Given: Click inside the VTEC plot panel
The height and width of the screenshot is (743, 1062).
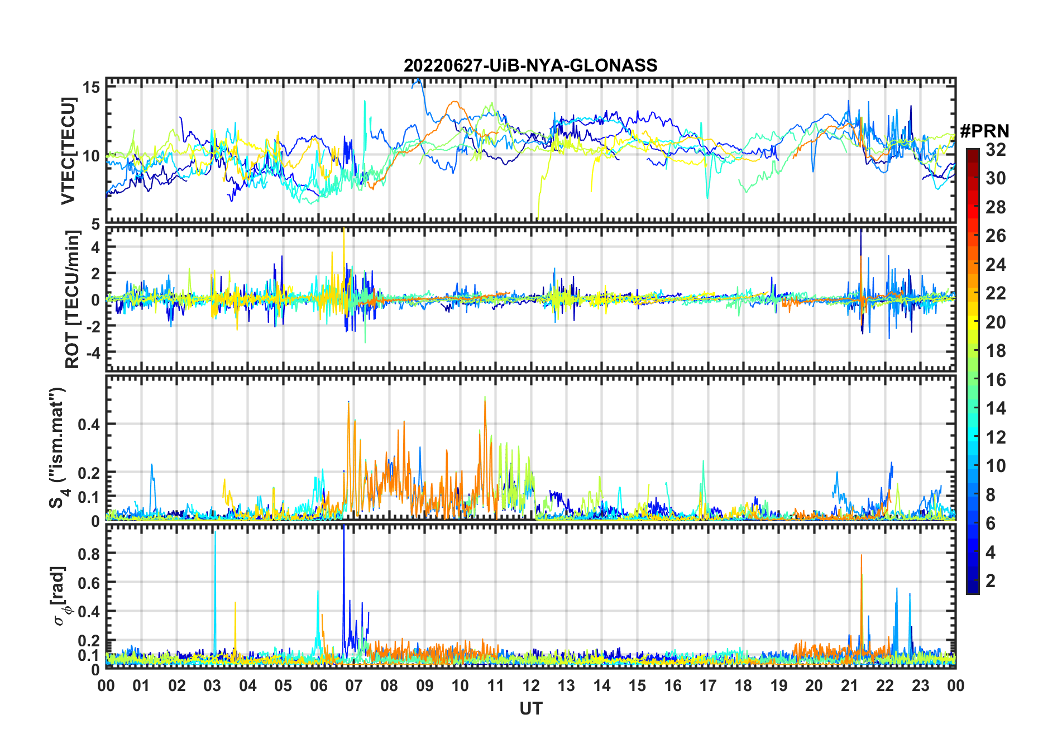Looking at the screenshot, I should coord(530,151).
